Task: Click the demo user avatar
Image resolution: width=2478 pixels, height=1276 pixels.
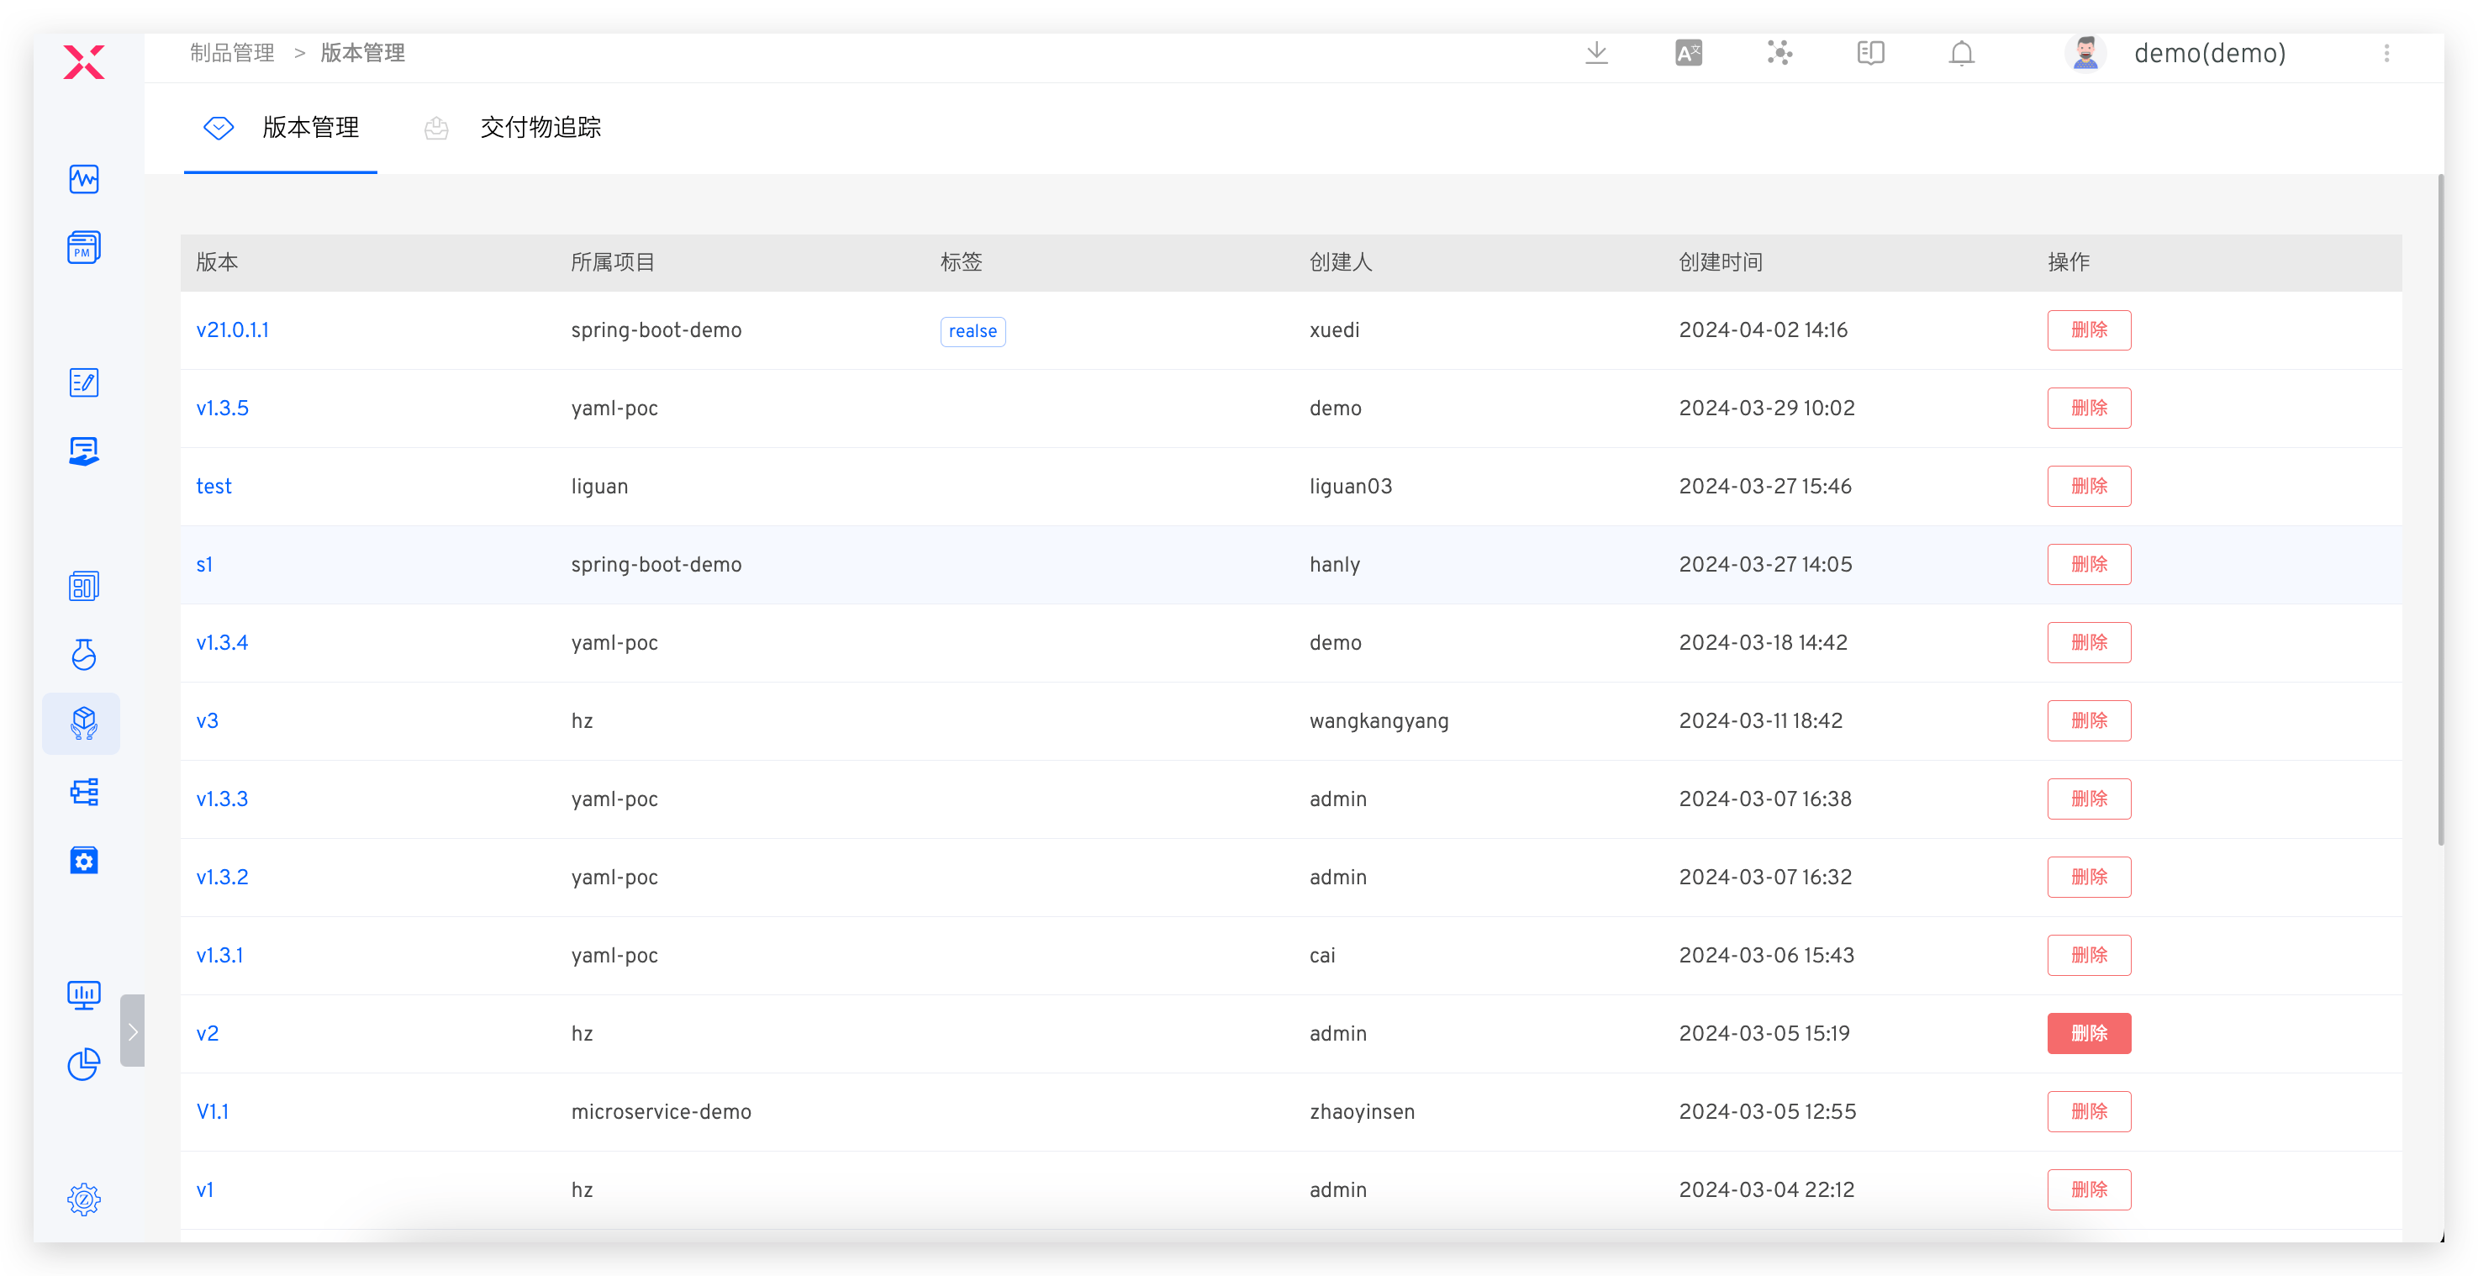Action: 2085,53
